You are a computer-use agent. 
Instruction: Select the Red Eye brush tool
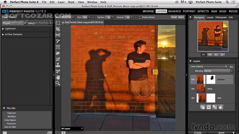click(x=58, y=71)
